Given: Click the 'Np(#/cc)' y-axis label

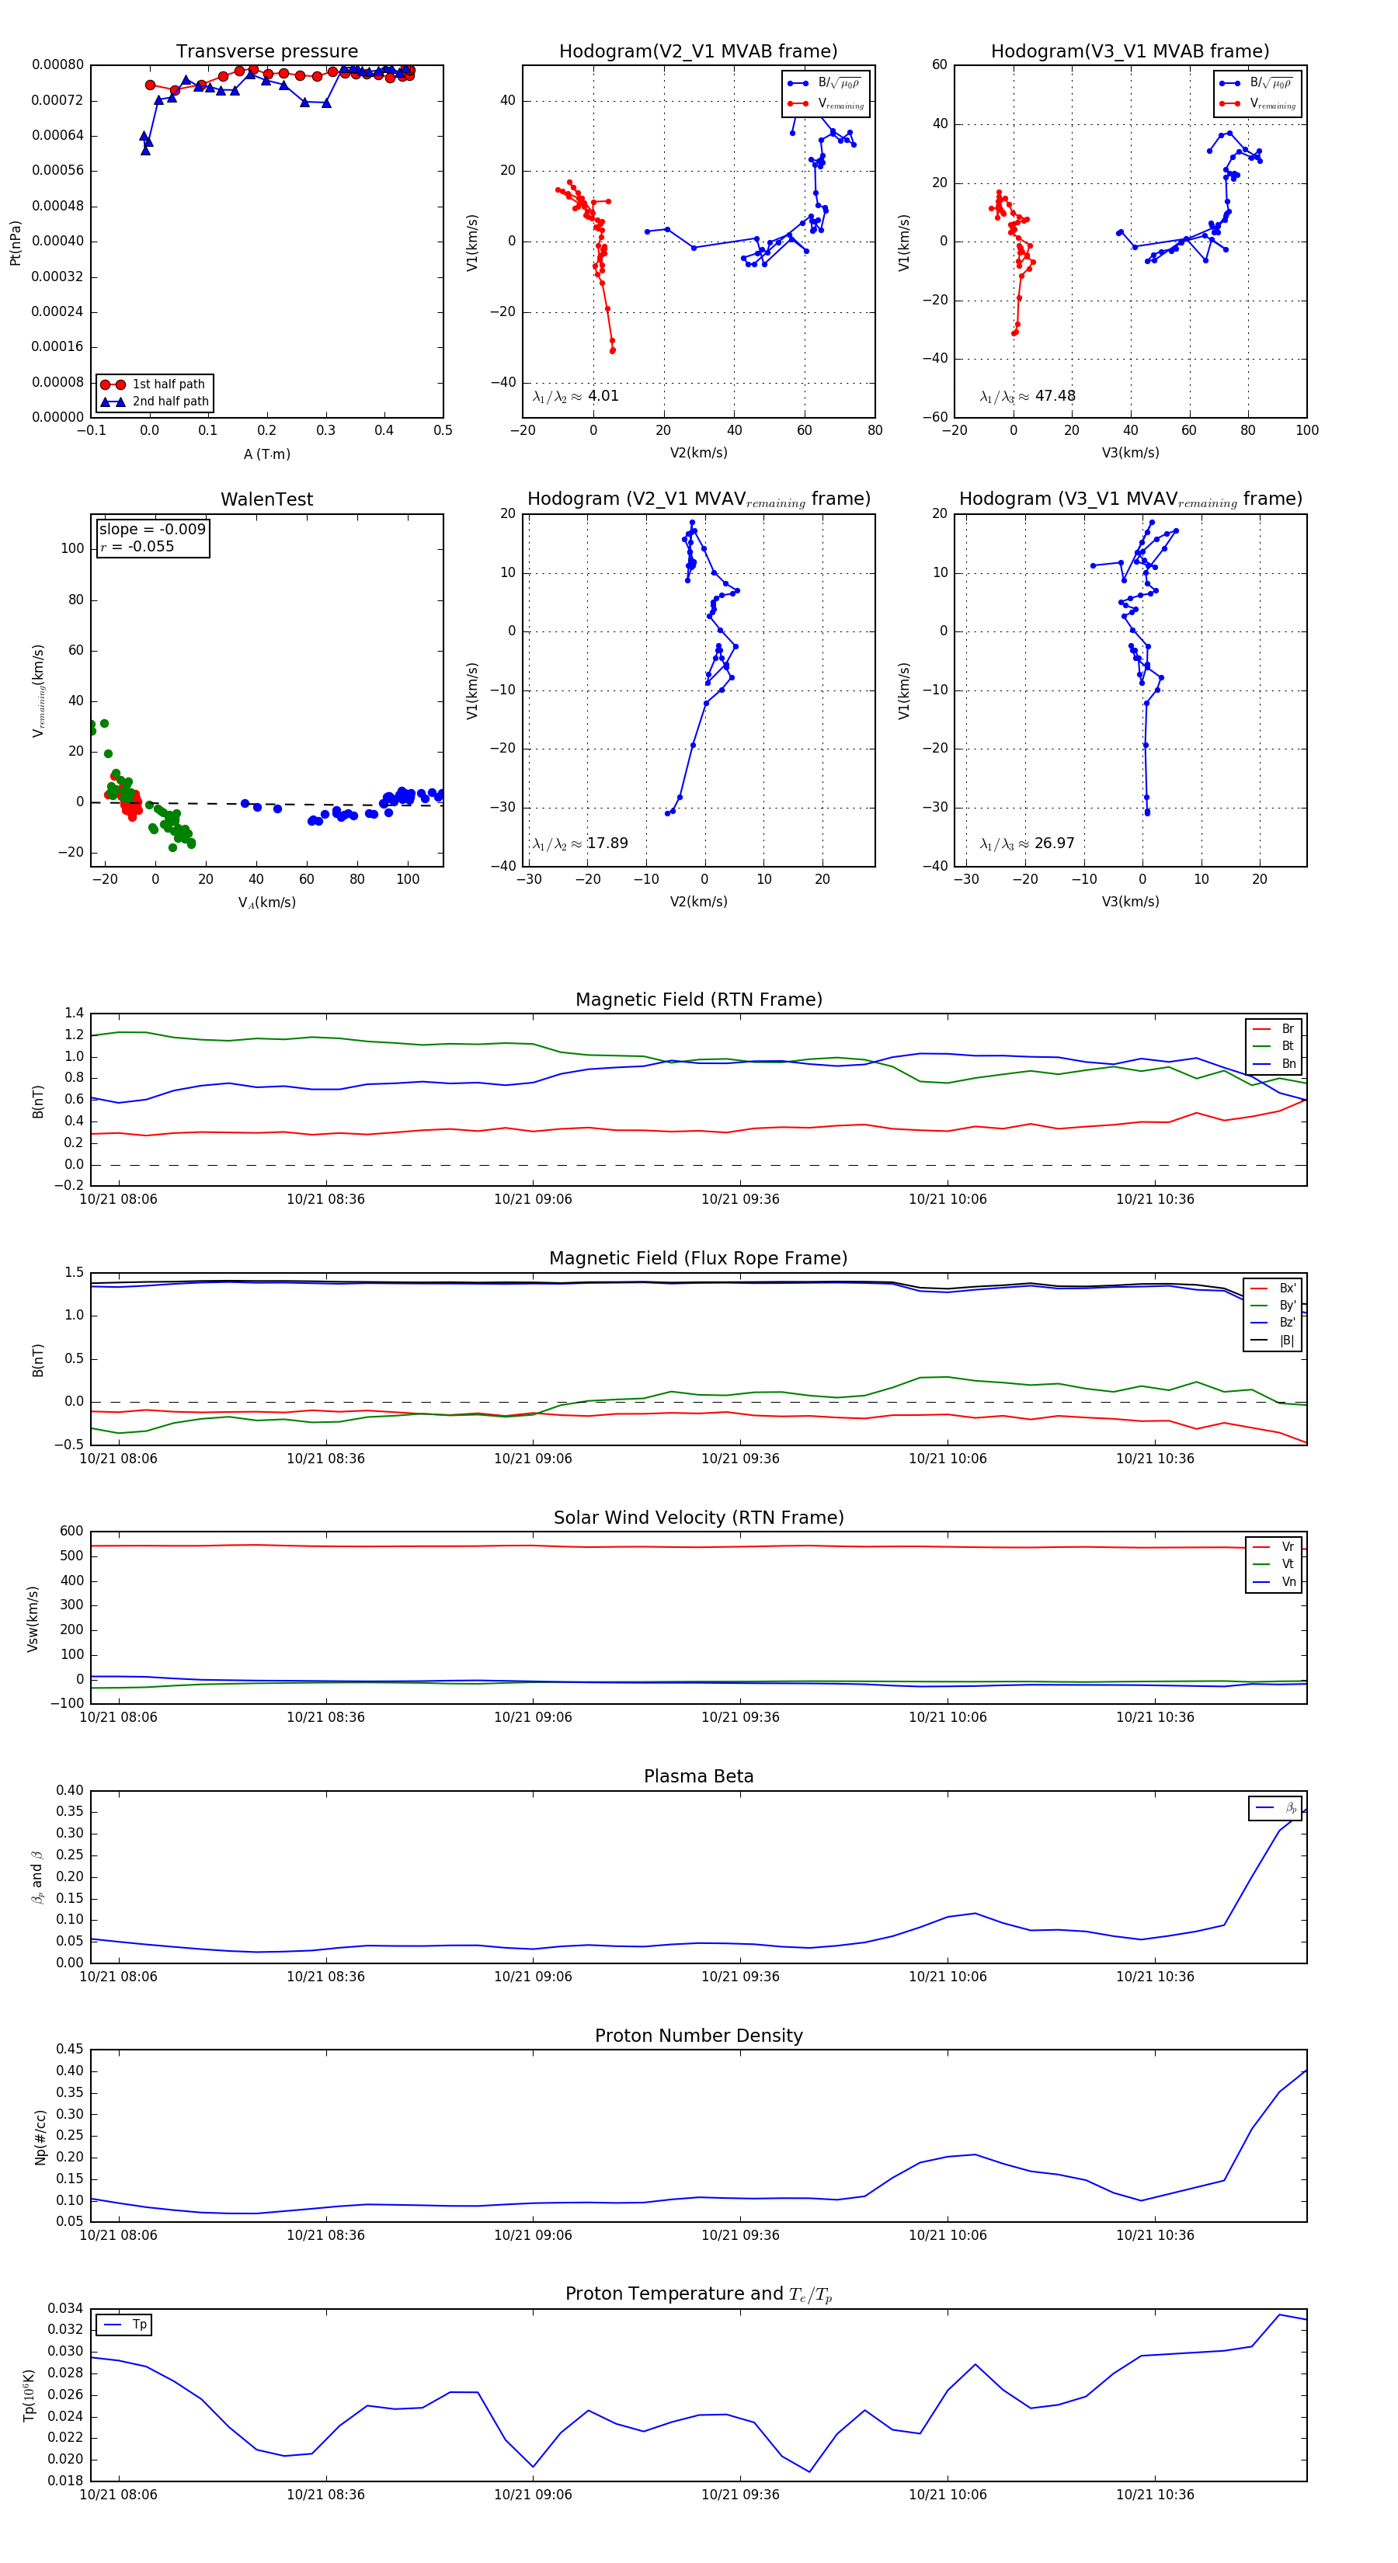Looking at the screenshot, I should (40, 2137).
